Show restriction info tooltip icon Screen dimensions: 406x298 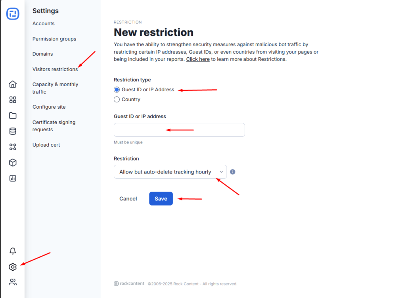232,172
